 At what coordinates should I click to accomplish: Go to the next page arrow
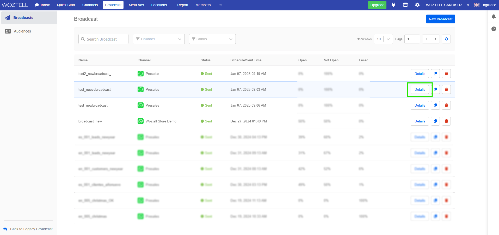(435, 39)
